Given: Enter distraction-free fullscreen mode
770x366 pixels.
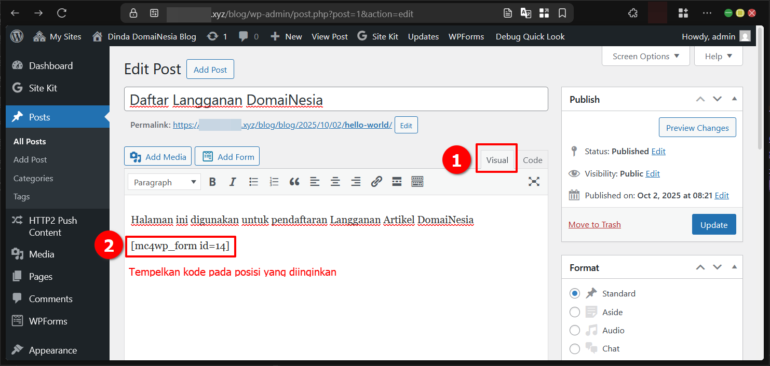Looking at the screenshot, I should (x=534, y=181).
